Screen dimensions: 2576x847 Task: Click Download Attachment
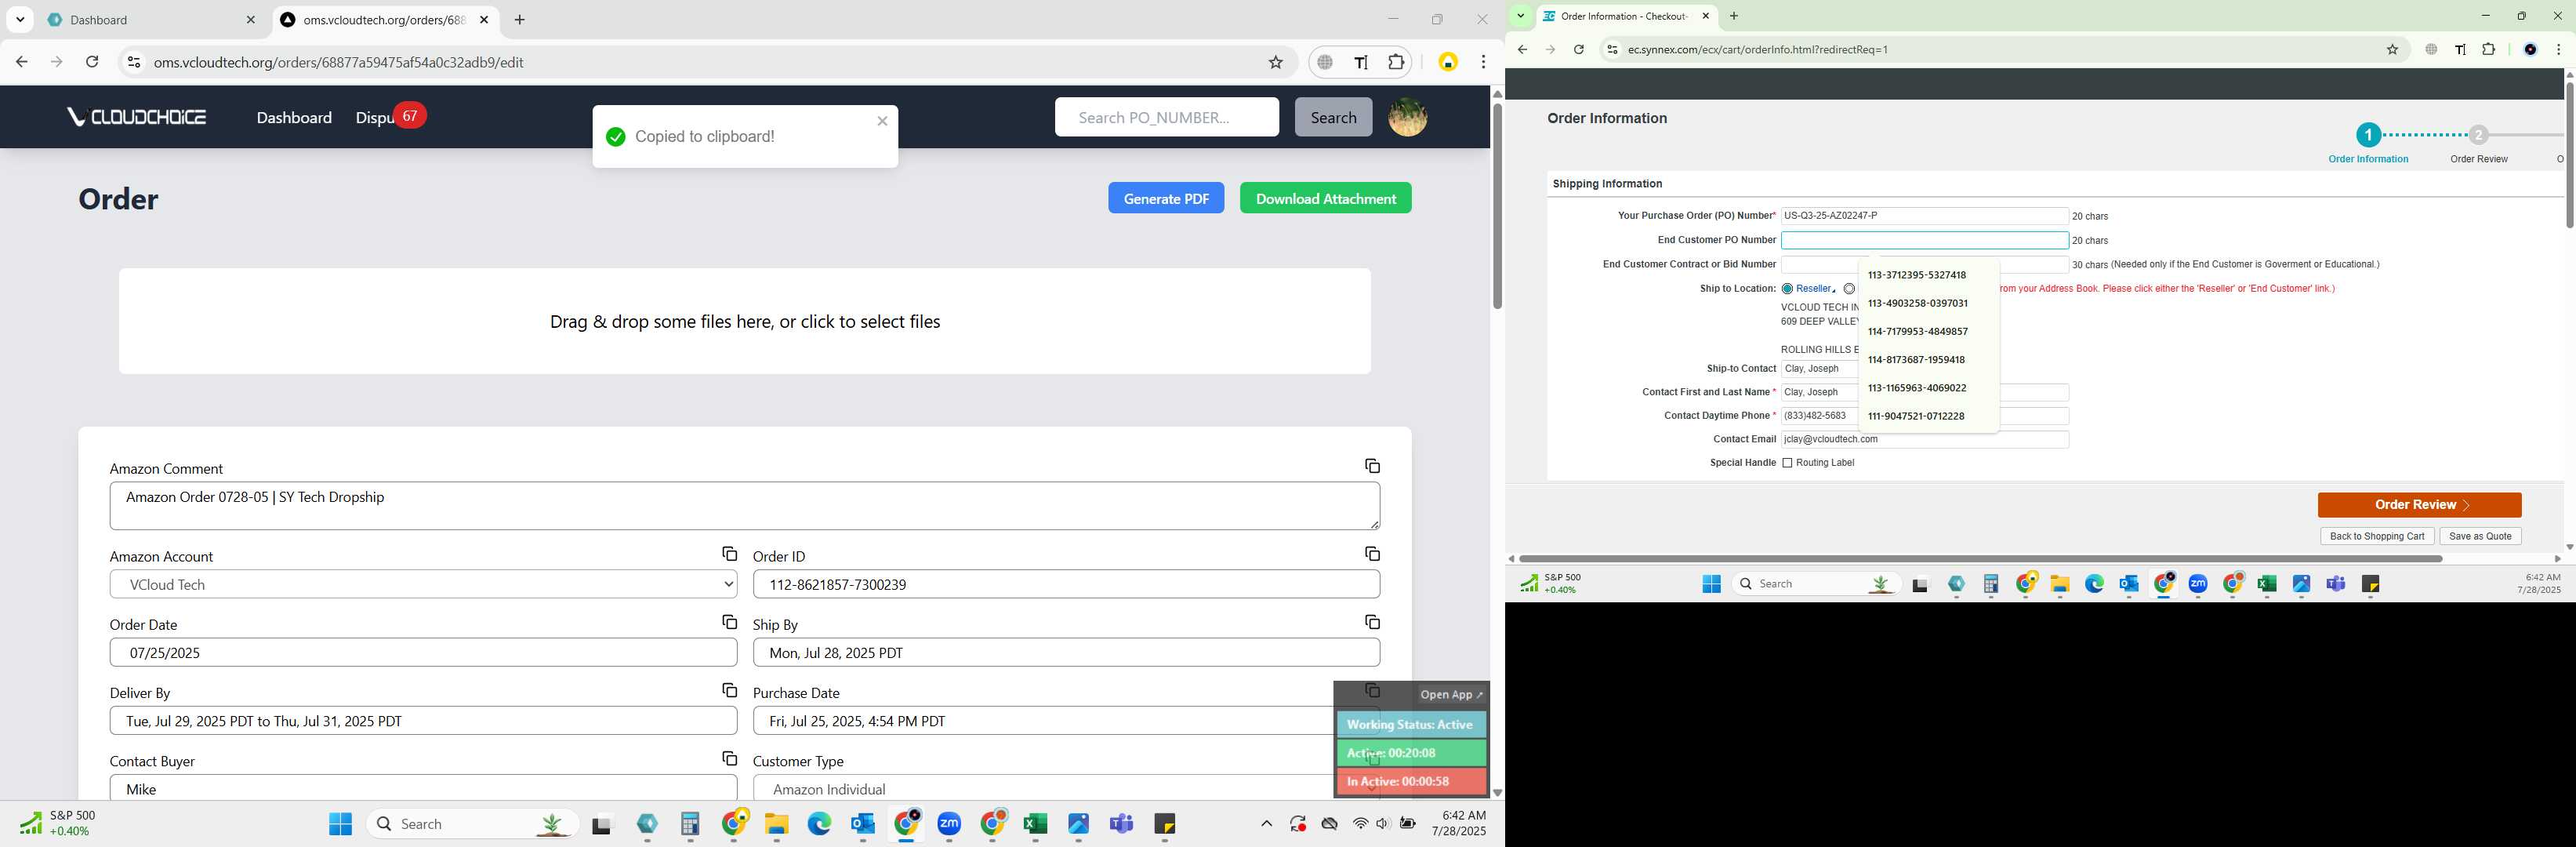(x=1325, y=198)
